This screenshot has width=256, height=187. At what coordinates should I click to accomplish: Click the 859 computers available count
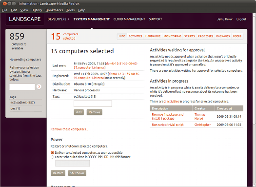(18, 41)
